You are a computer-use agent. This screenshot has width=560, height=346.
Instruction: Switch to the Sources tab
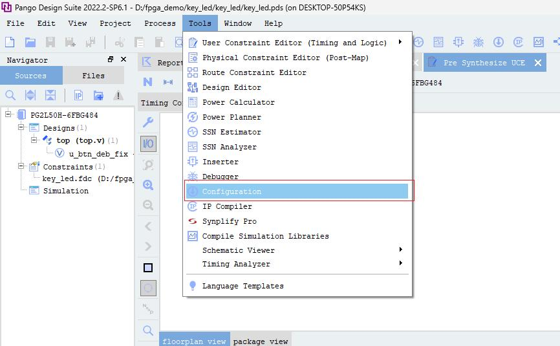[x=31, y=75]
